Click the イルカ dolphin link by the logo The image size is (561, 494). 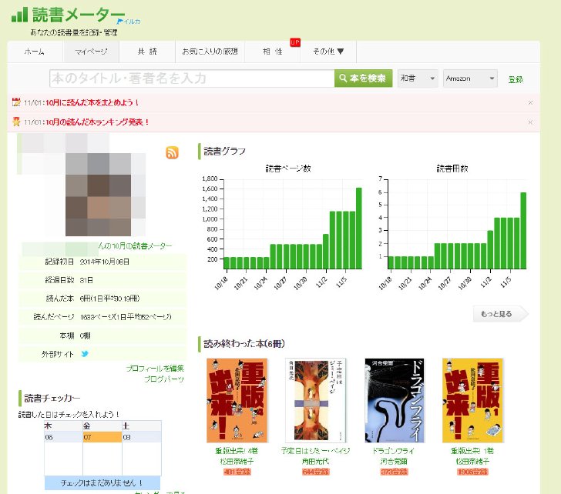[129, 22]
